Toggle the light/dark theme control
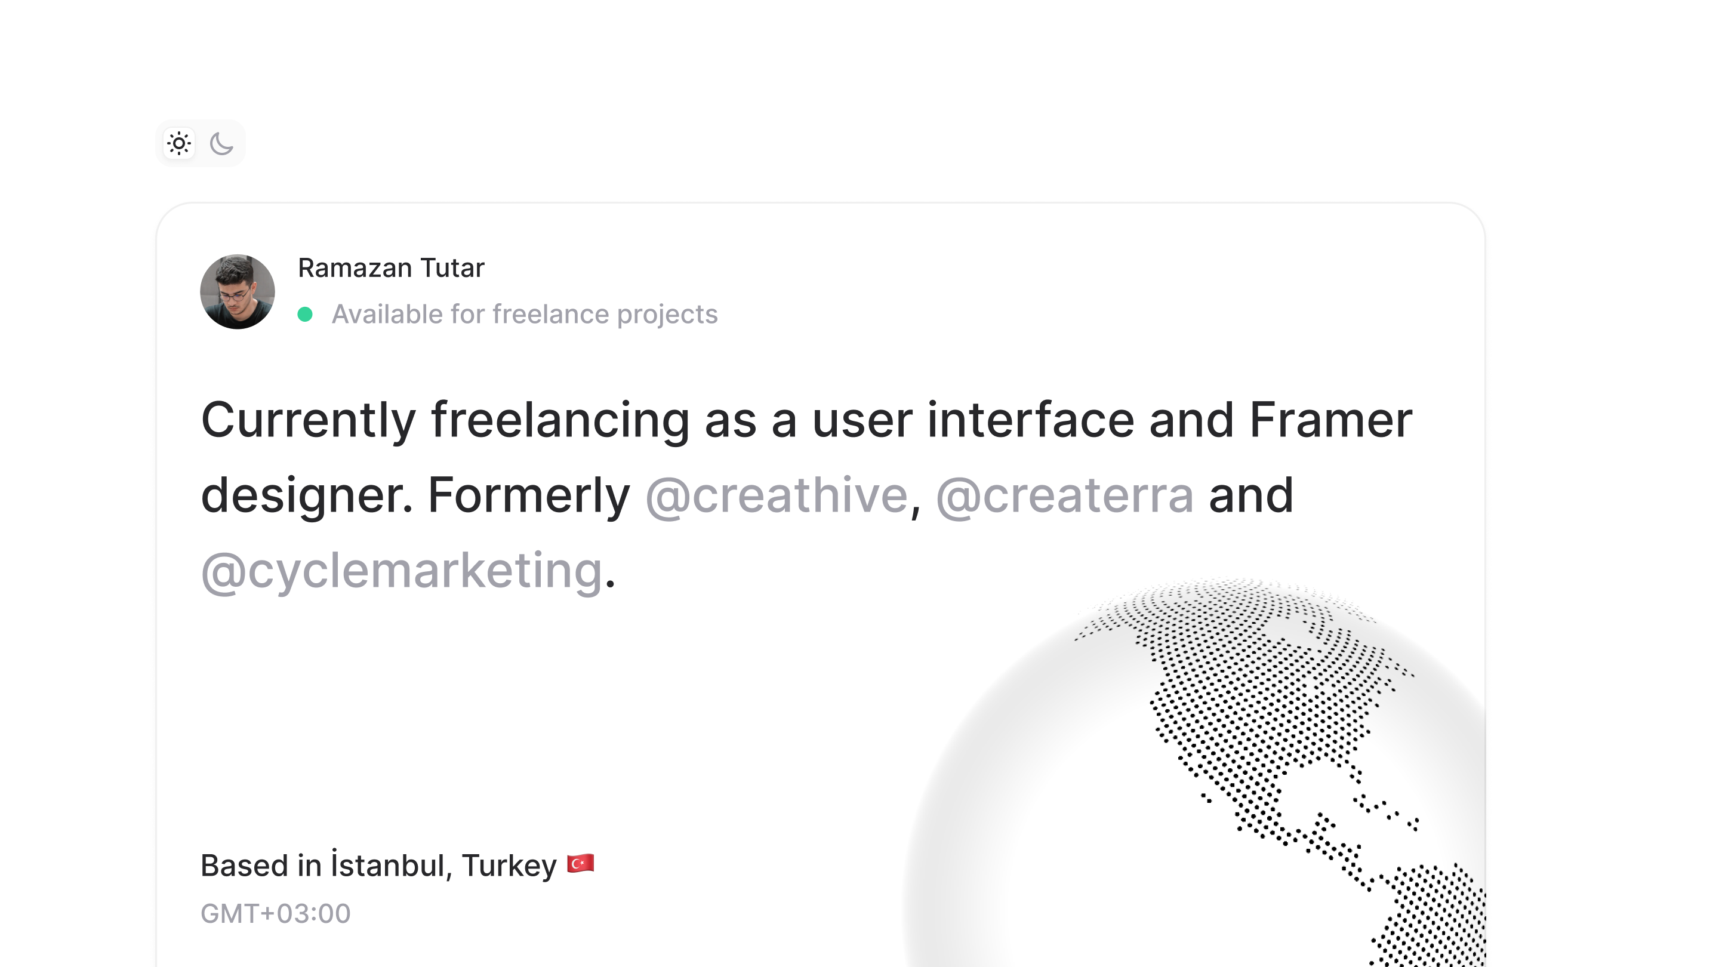This screenshot has width=1719, height=967. pos(200,143)
